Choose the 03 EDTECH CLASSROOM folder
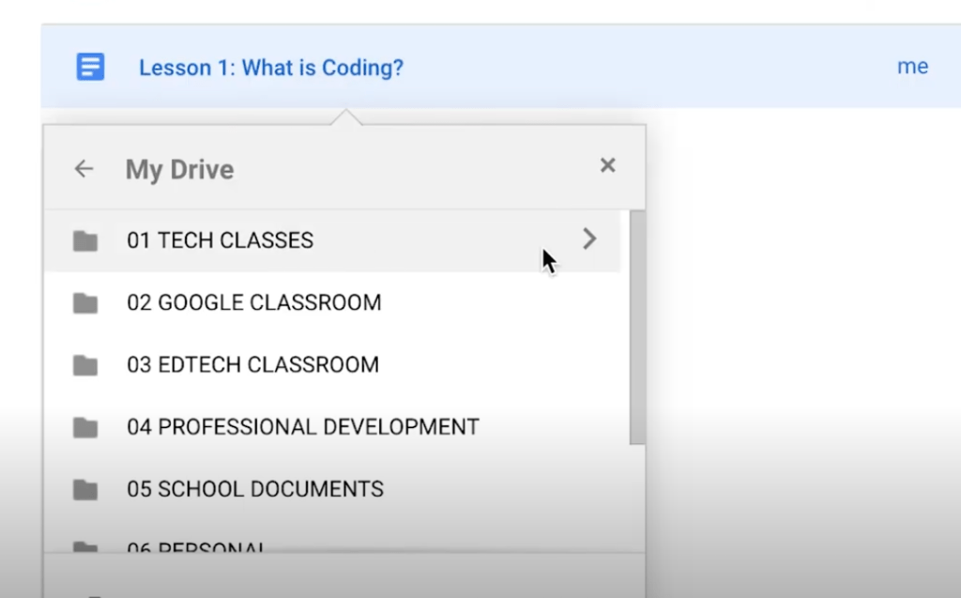Viewport: 961px width, 598px height. (252, 365)
